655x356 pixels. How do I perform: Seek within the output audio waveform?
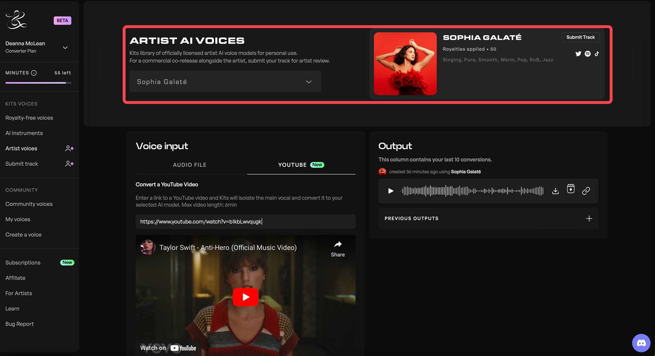coord(472,191)
